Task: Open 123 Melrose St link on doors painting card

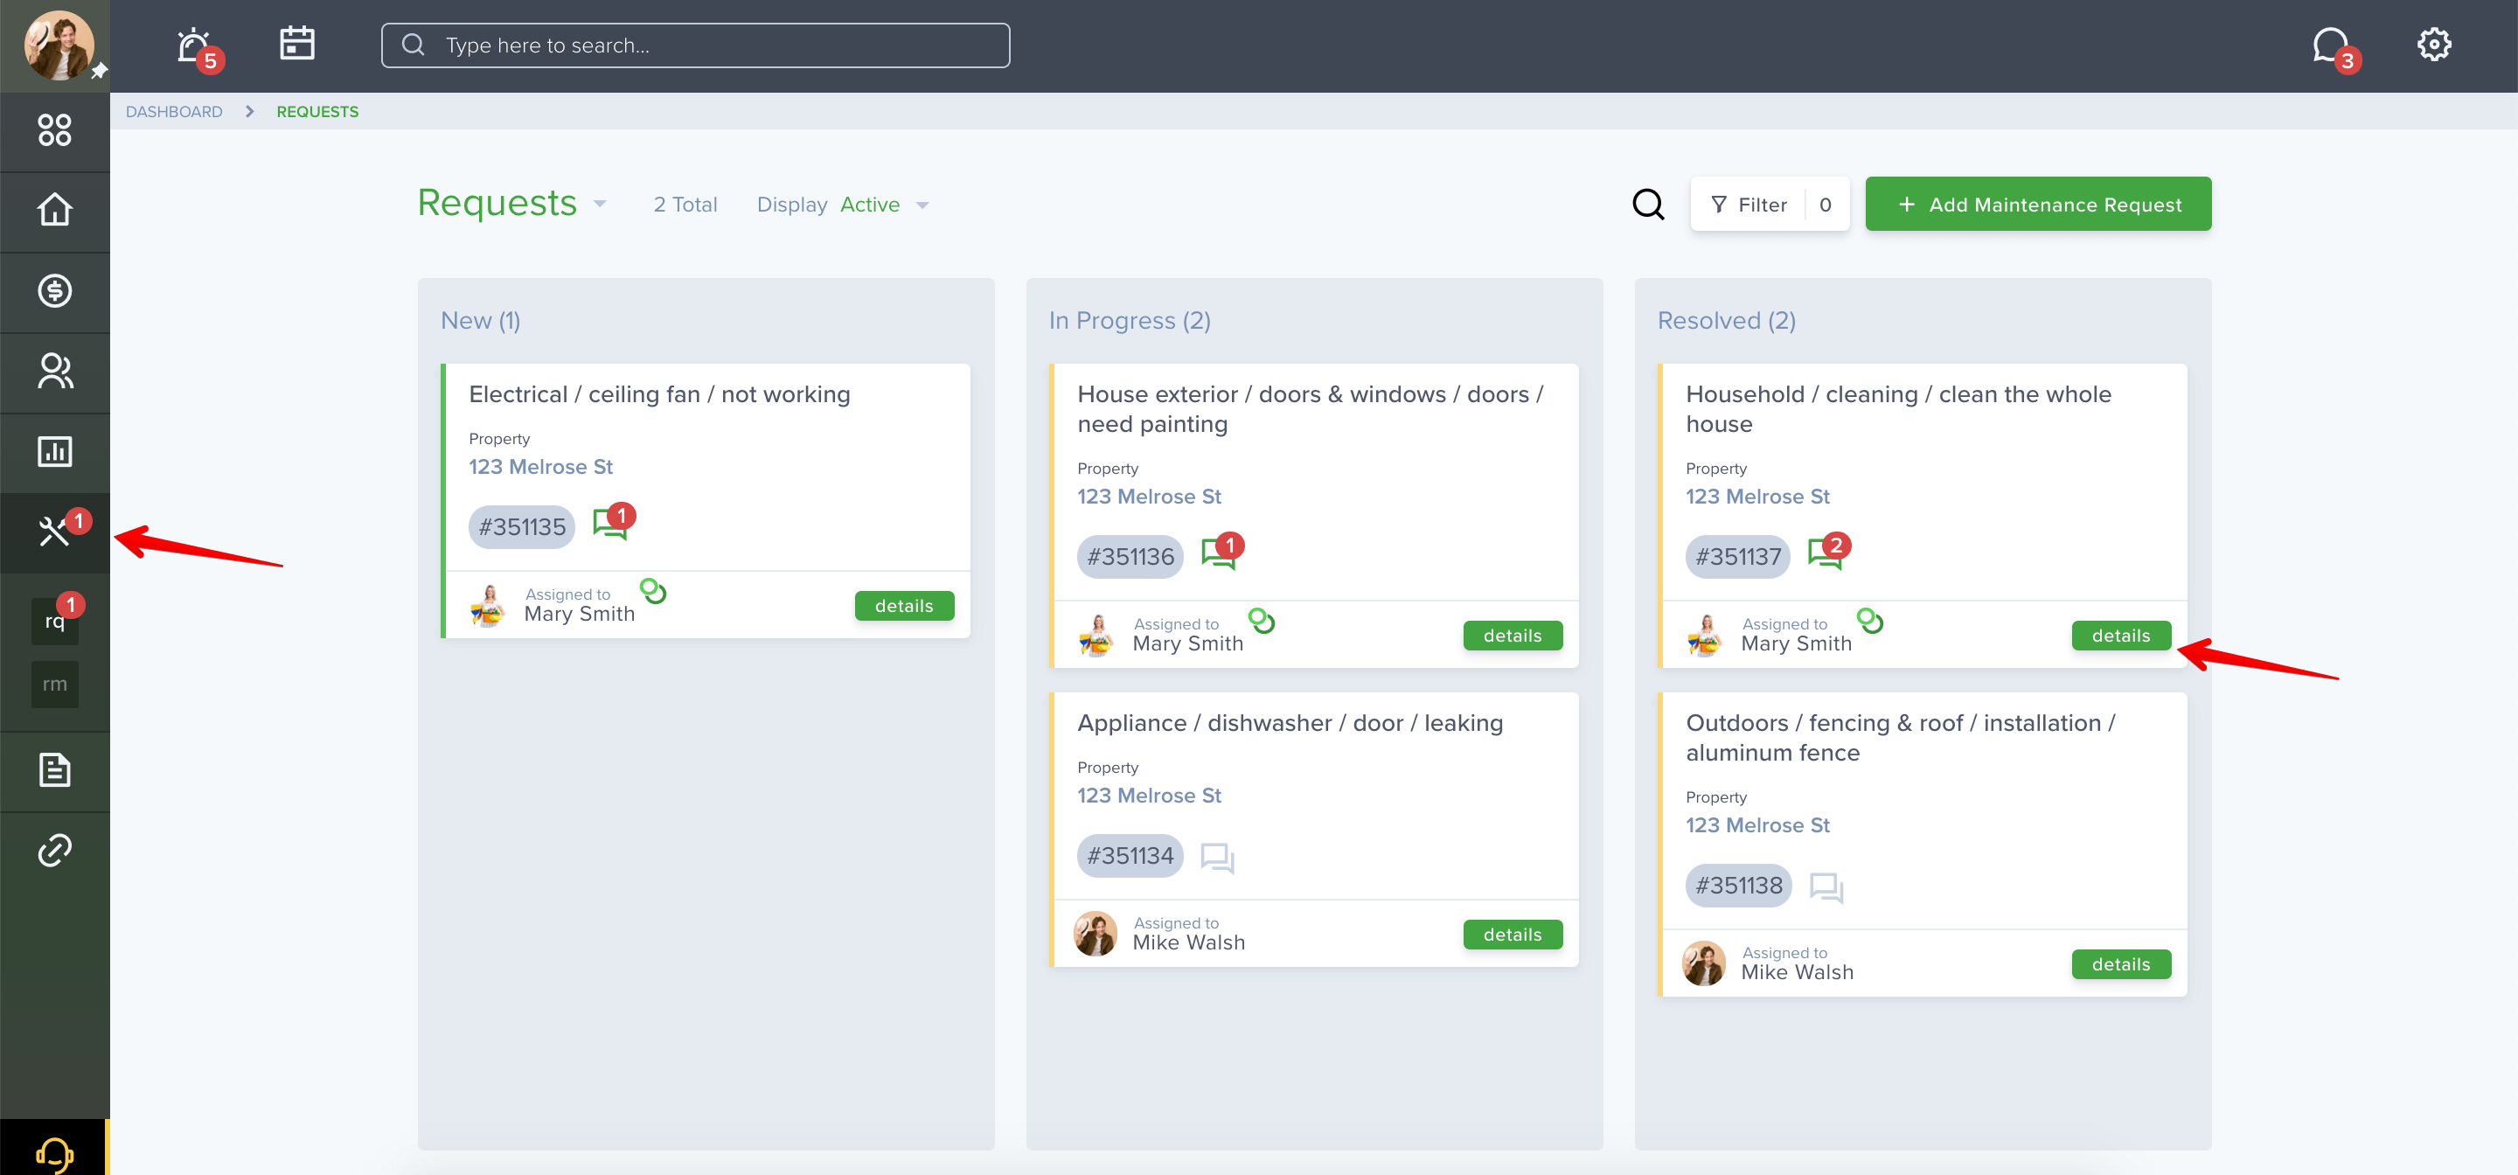Action: pos(1149,497)
